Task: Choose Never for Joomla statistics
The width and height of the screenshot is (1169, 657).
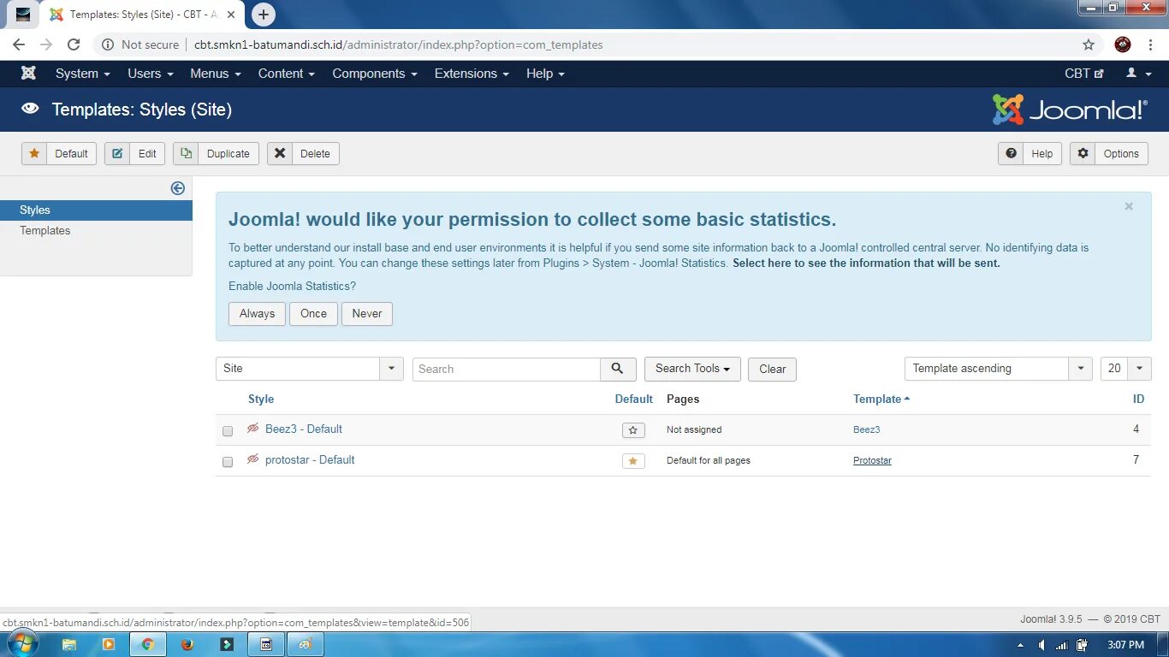Action: (x=367, y=314)
